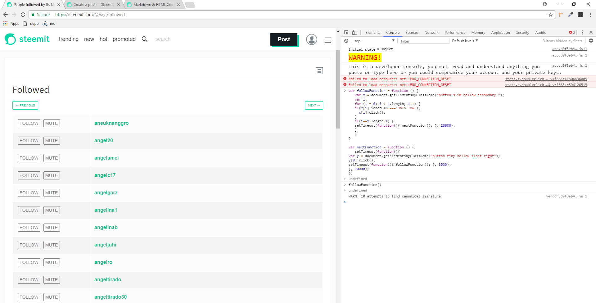The image size is (596, 303).
Task: Mute the user angeljuhi
Action: coord(52,245)
